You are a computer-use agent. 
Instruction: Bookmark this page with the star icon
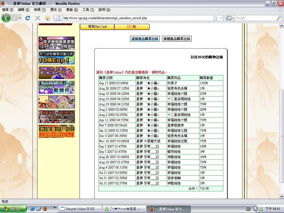[x=215, y=18]
